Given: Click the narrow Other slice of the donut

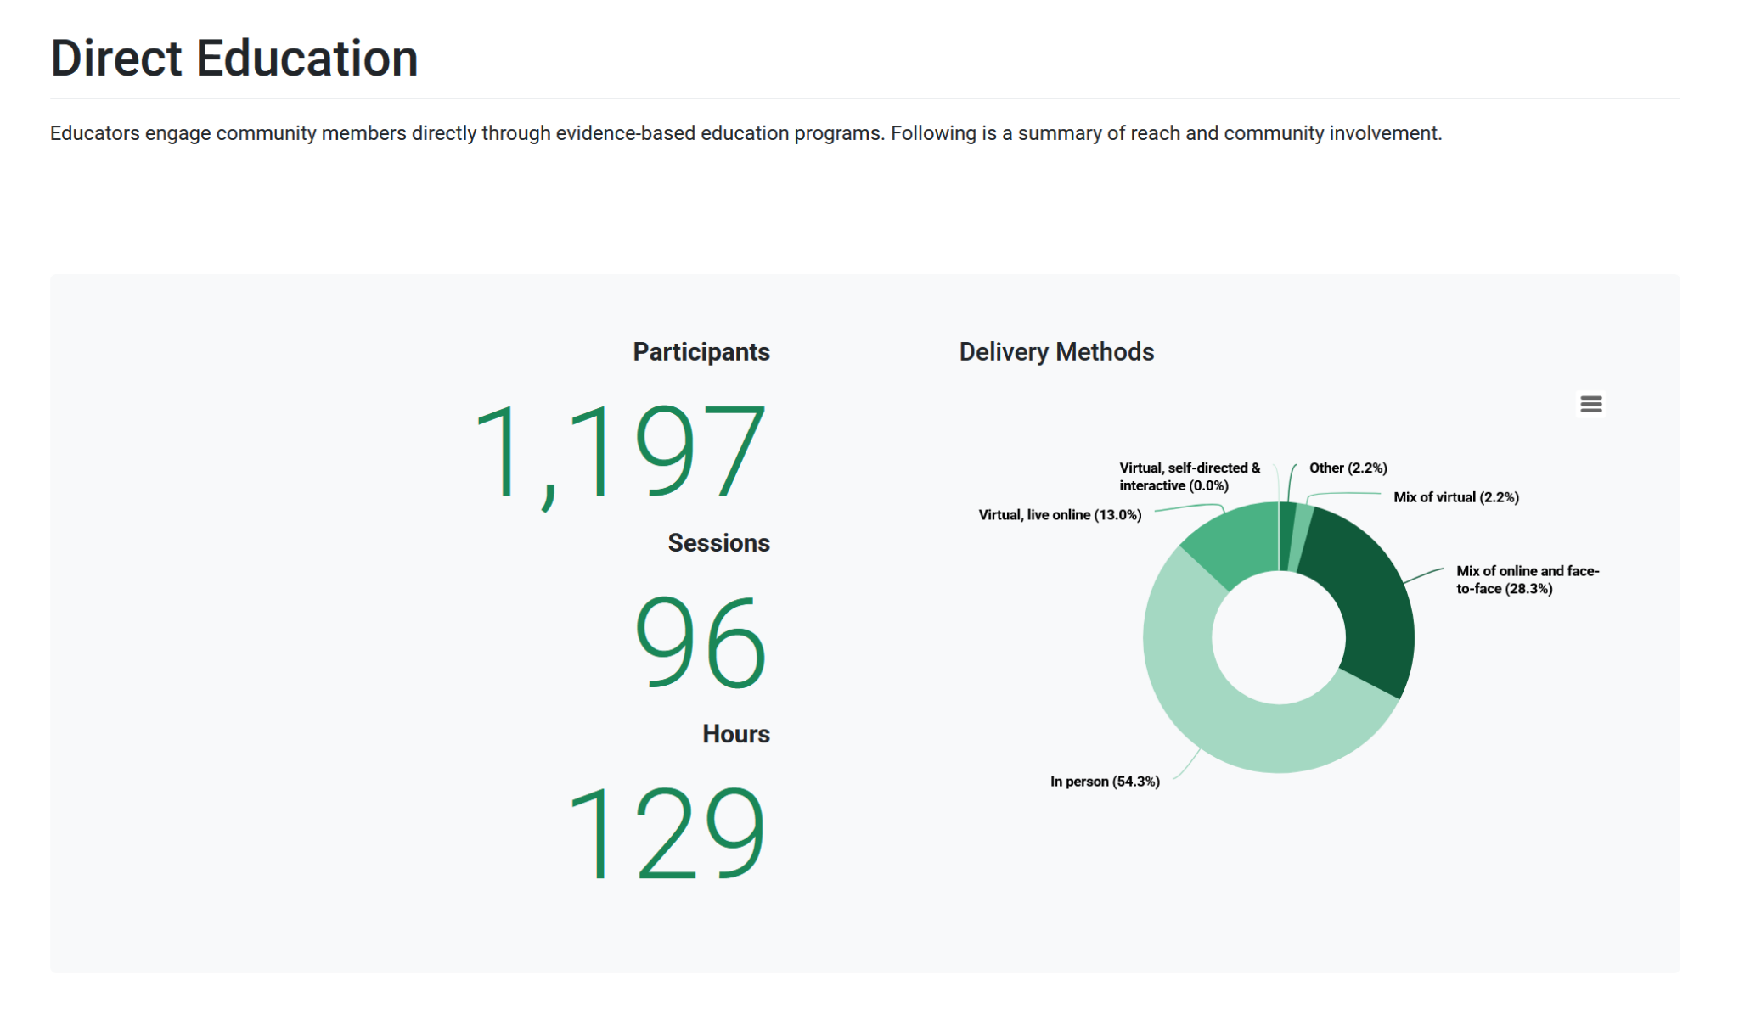Looking at the screenshot, I should tap(1286, 535).
